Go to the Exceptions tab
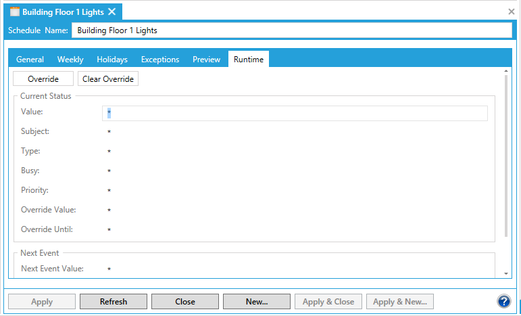The width and height of the screenshot is (521, 316). coord(160,60)
